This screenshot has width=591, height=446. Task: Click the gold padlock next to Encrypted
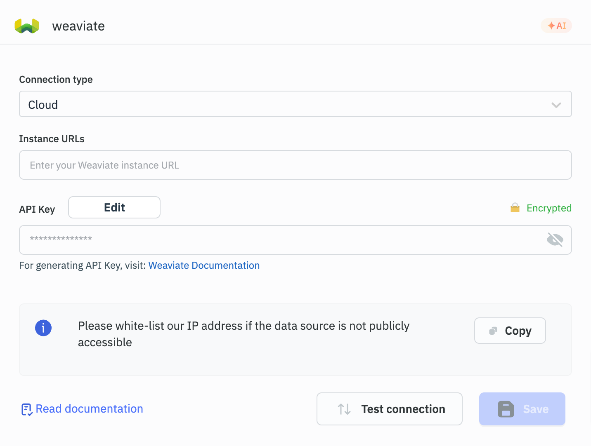(x=515, y=208)
